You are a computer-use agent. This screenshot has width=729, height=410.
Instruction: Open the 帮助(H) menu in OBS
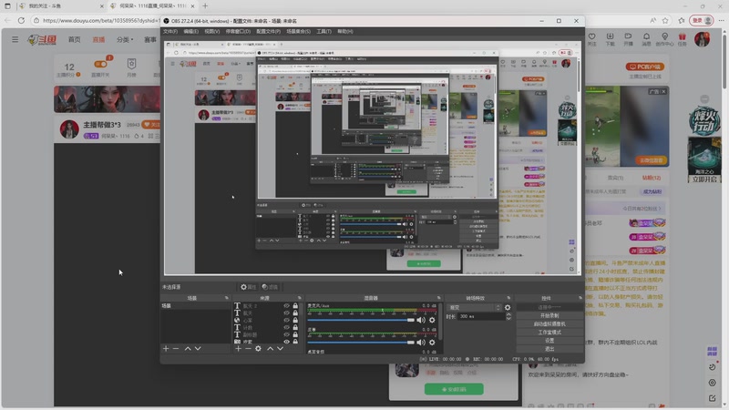345,31
